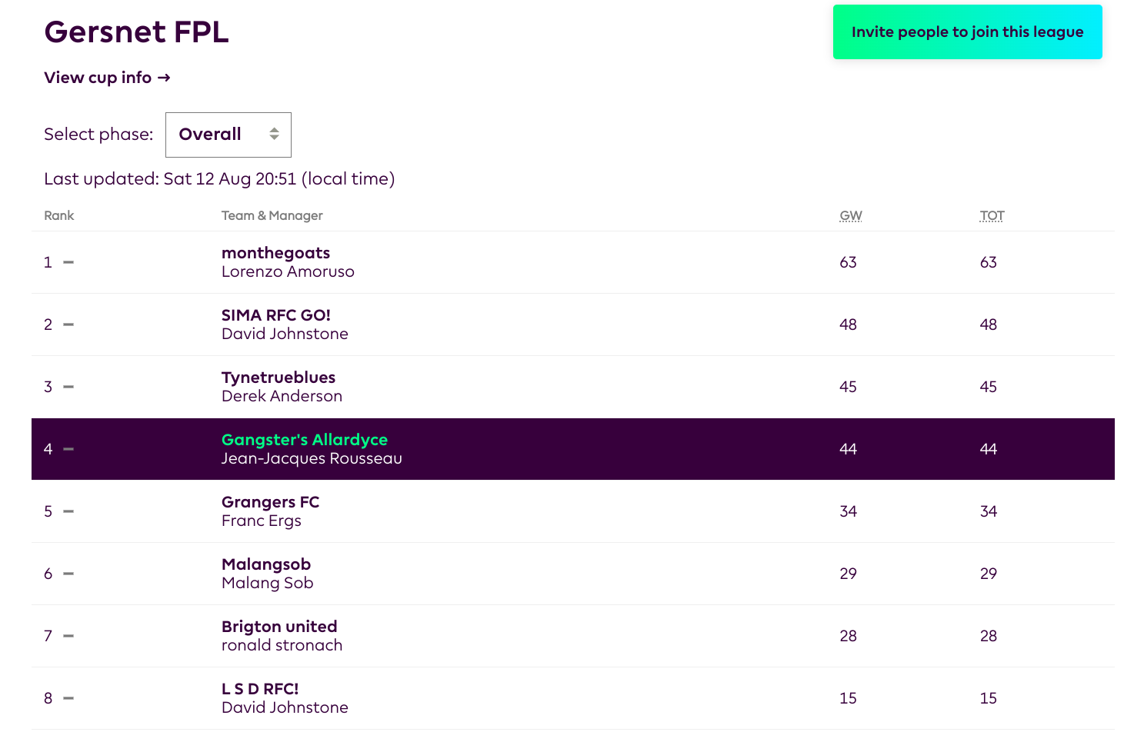Open the L S D RFC! team

259,689
